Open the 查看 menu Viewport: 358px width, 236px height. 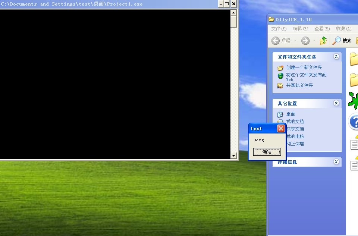(x=321, y=29)
